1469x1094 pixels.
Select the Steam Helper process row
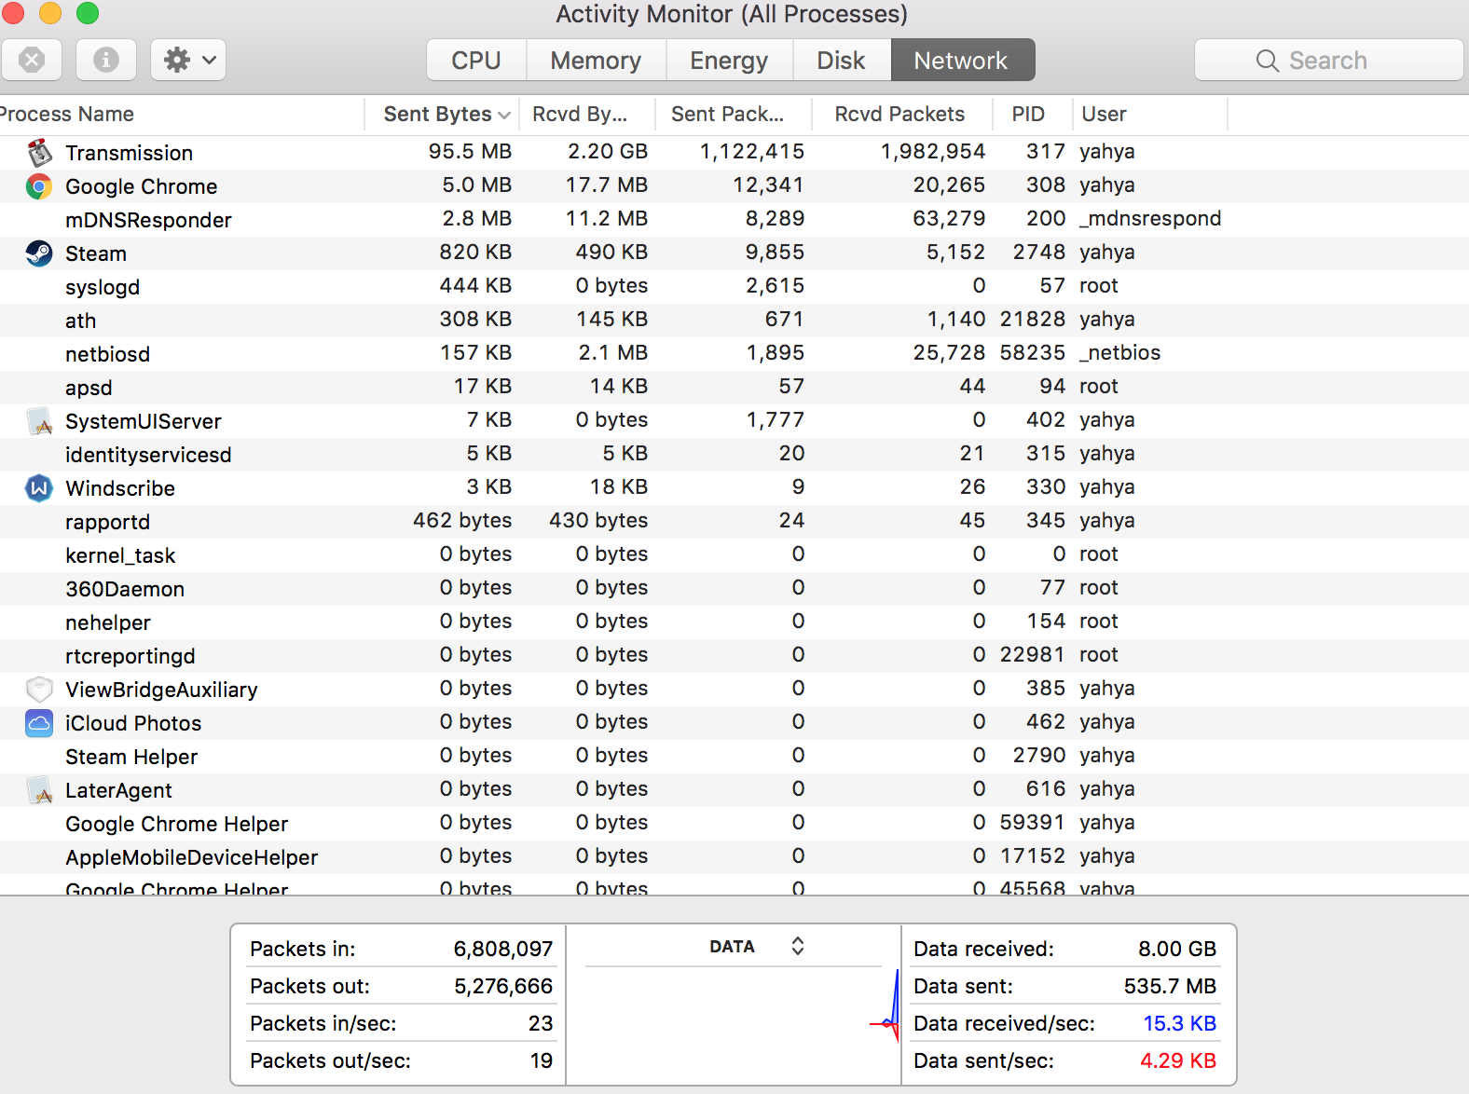pyautogui.click(x=734, y=757)
